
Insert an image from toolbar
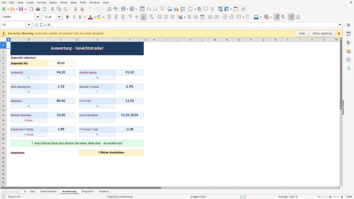point(170,9)
